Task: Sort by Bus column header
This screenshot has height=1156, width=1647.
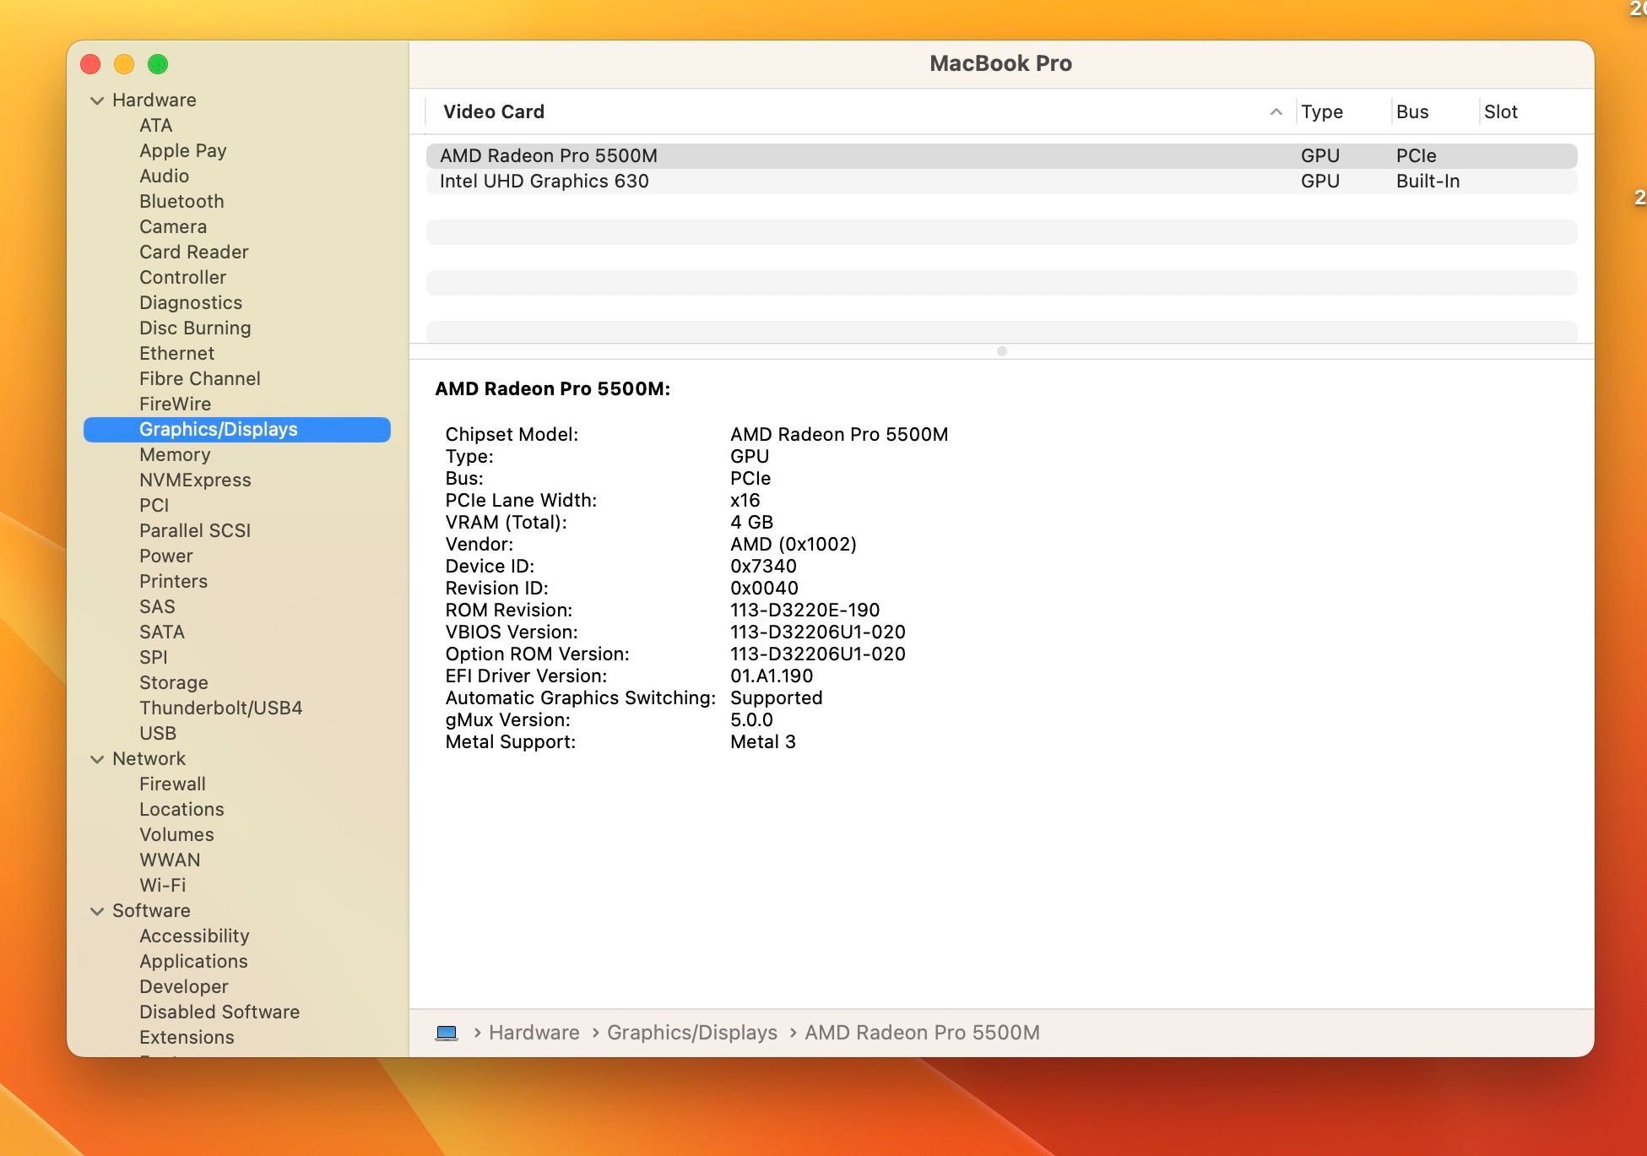Action: 1412,111
